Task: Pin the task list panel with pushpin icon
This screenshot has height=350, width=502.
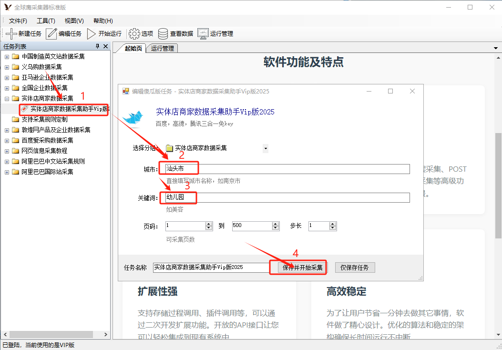Action: click(98, 46)
